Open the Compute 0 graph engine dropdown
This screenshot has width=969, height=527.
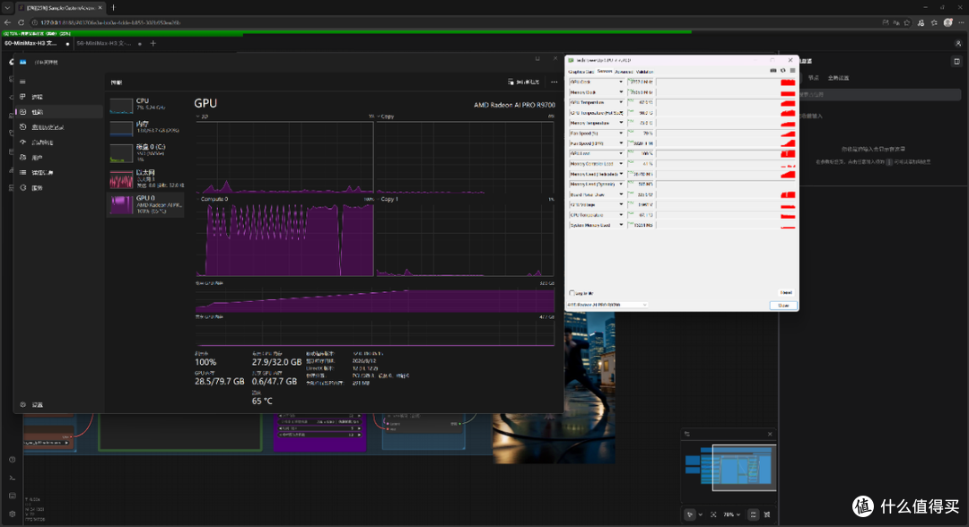pos(213,199)
